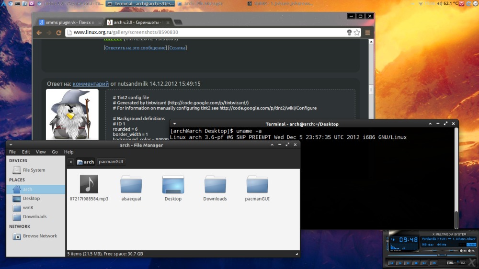Screen dimensions: 479x269
Task: Click the XMMS stop button
Action: pyautogui.click(x=416, y=263)
